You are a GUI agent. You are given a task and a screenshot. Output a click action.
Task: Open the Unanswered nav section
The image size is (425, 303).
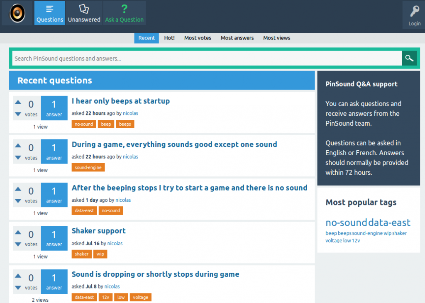pyautogui.click(x=84, y=13)
